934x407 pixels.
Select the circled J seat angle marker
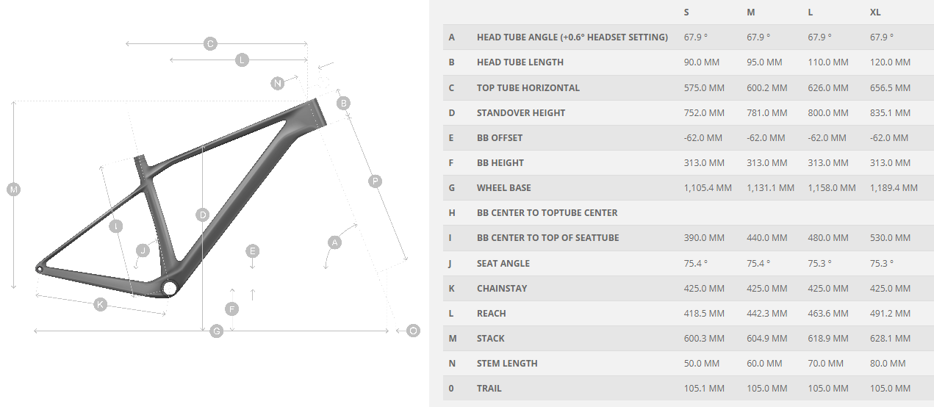[x=143, y=251]
